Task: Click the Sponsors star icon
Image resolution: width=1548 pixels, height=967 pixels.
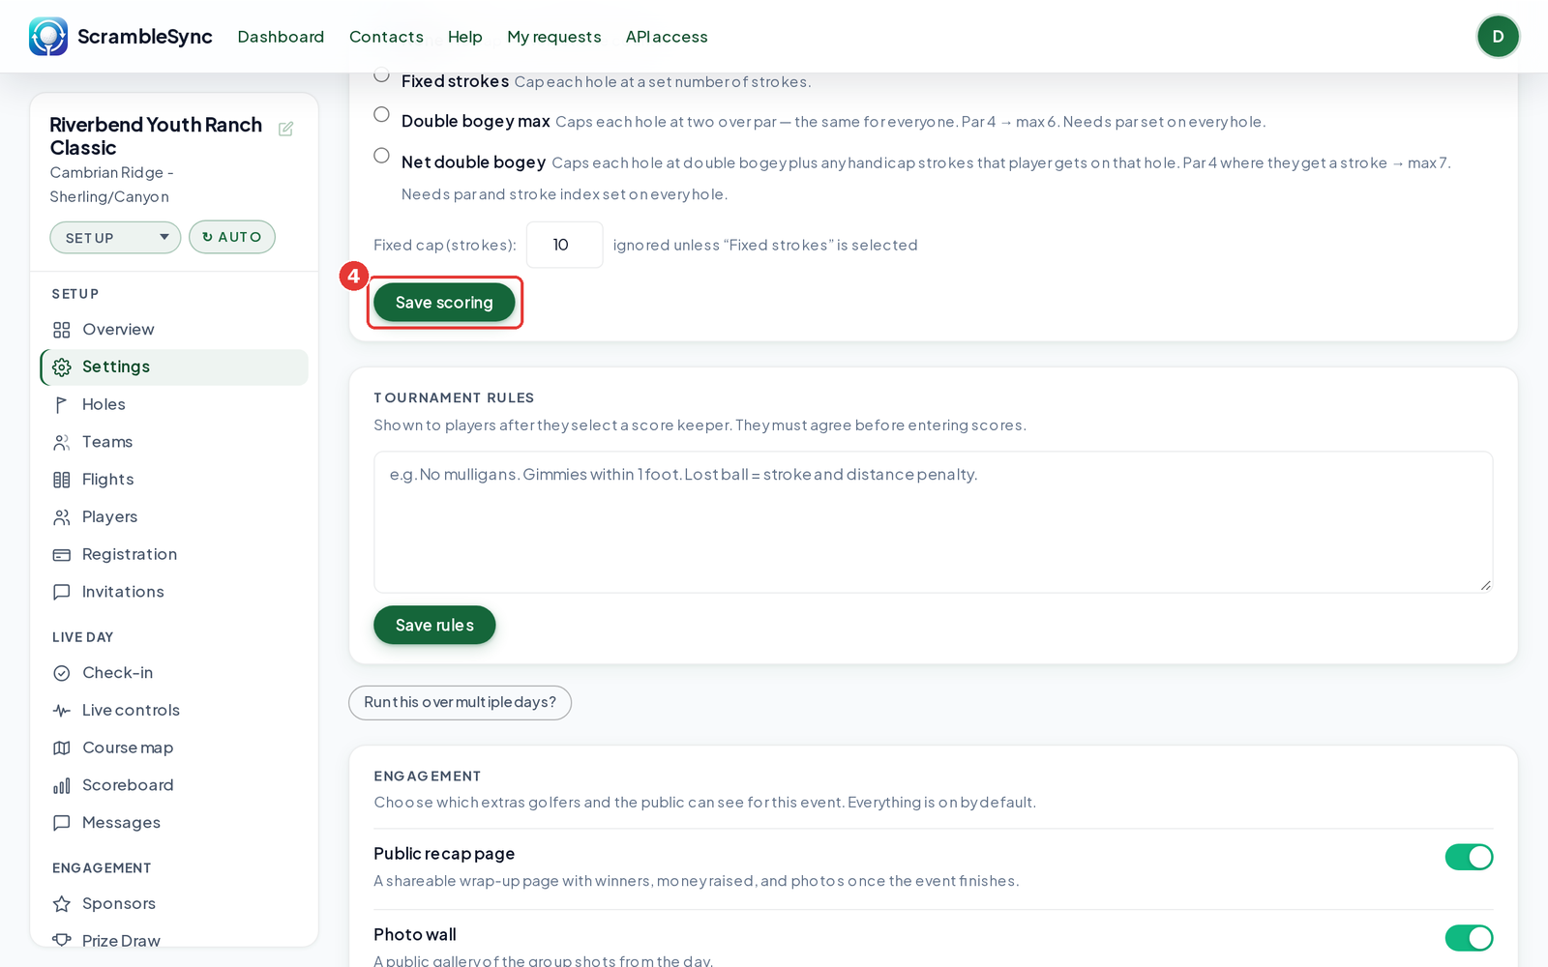Action: (x=62, y=904)
